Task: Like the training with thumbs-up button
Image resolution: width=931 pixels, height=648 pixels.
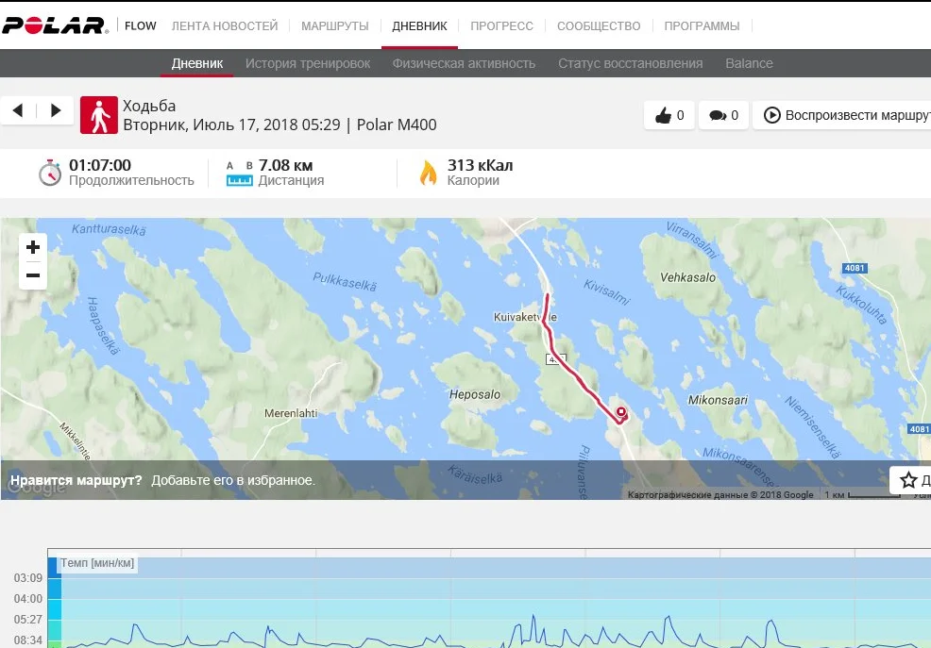Action: [x=669, y=115]
